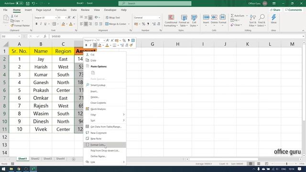Open Conditional Formatting menu

point(171,21)
